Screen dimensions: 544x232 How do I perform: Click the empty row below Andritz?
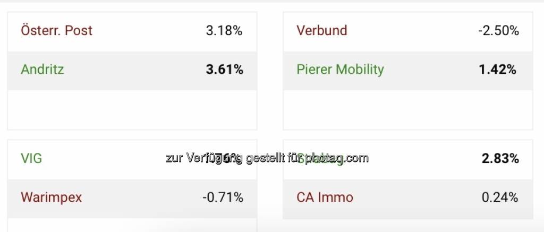point(132,109)
